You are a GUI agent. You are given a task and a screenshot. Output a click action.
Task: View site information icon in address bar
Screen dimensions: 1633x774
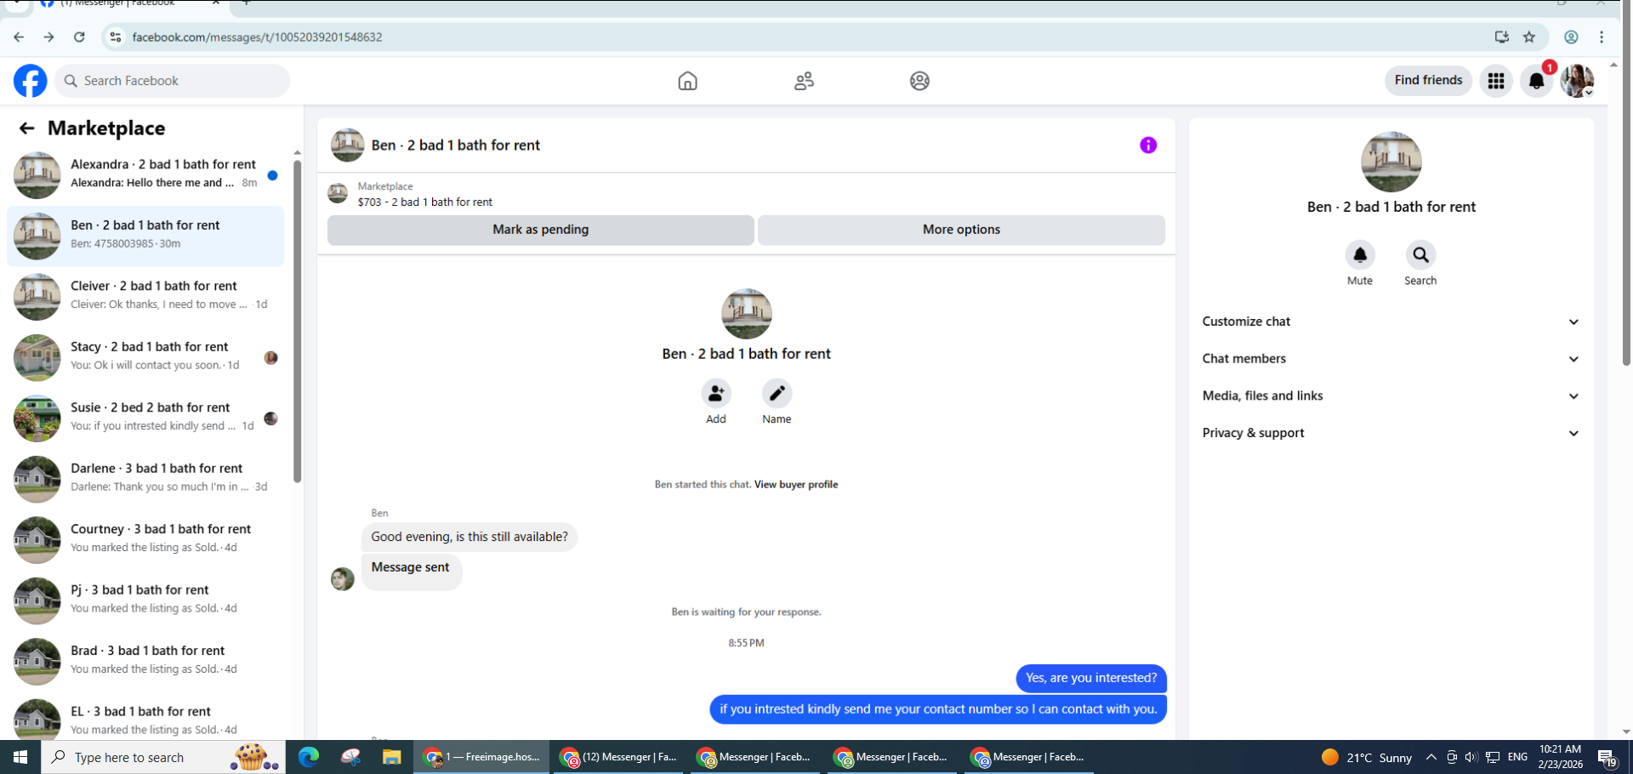point(116,37)
